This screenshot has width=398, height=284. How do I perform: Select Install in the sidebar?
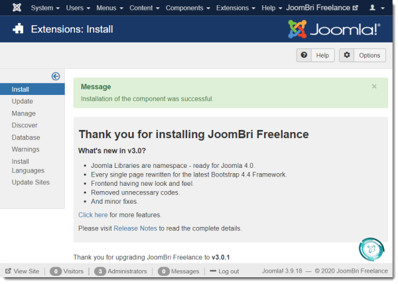click(x=33, y=89)
